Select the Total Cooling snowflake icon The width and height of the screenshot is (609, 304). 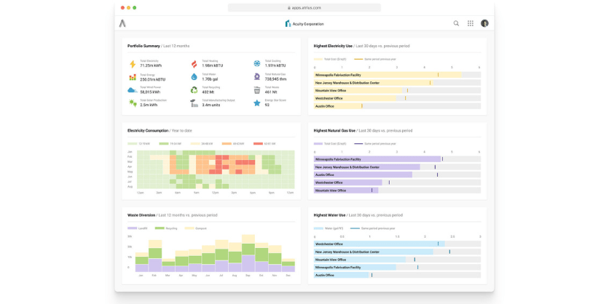[x=256, y=63]
